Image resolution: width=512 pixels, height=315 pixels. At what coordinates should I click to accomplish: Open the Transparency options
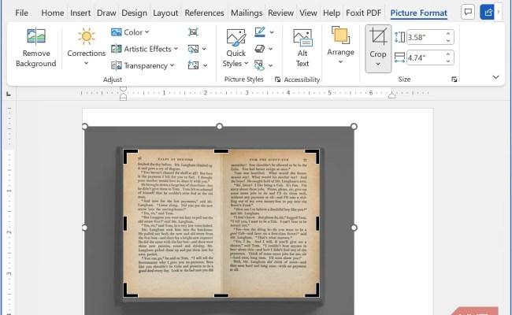coord(143,65)
